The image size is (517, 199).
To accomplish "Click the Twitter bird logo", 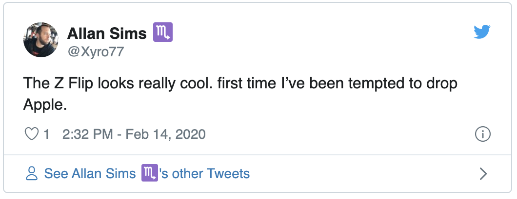I will (x=482, y=33).
